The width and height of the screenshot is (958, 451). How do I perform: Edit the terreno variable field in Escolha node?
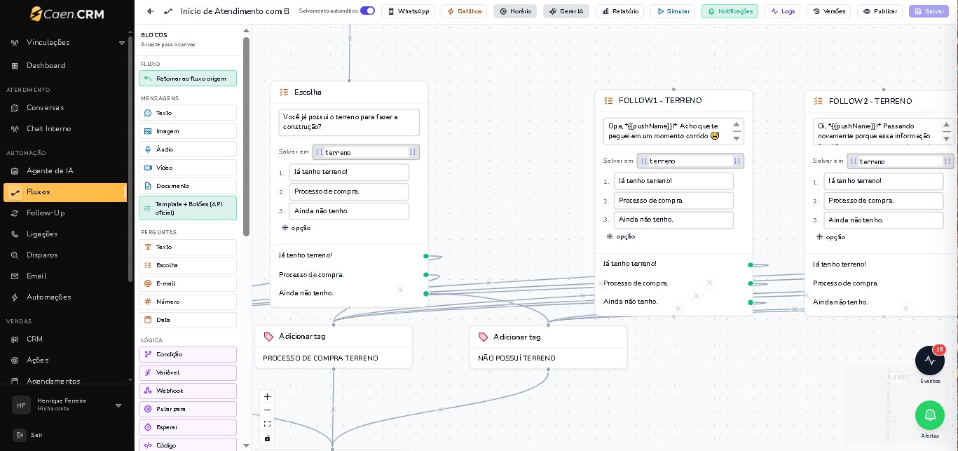pyautogui.click(x=366, y=152)
